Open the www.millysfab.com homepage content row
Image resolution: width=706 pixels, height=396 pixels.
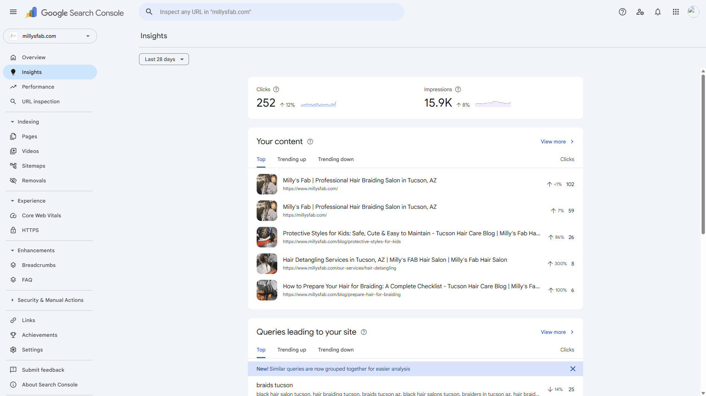tap(416, 184)
